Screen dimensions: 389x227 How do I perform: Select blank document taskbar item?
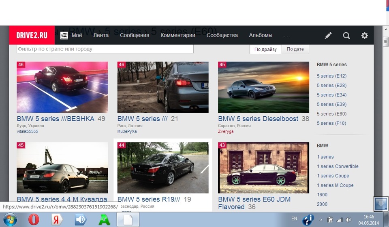[128, 220]
